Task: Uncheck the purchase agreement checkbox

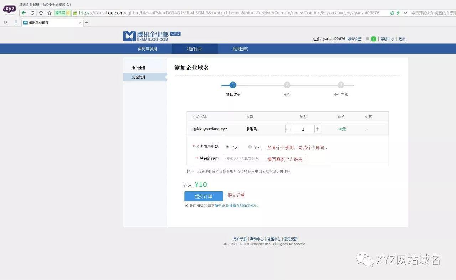Action: [186, 205]
